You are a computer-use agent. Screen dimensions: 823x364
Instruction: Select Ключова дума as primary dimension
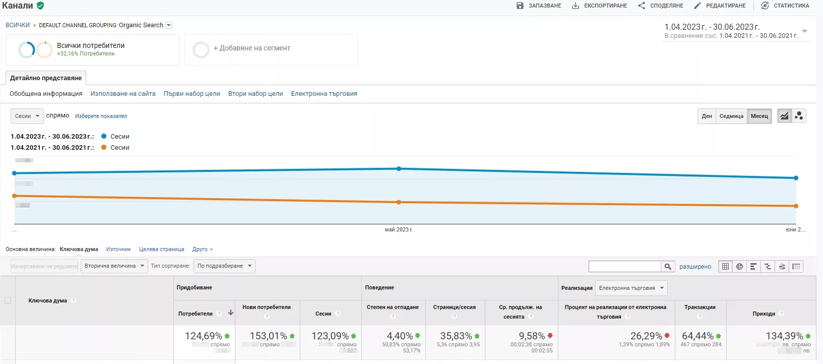tap(79, 250)
